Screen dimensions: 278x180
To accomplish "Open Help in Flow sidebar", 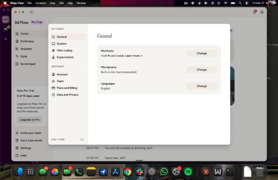I will tap(21, 155).
